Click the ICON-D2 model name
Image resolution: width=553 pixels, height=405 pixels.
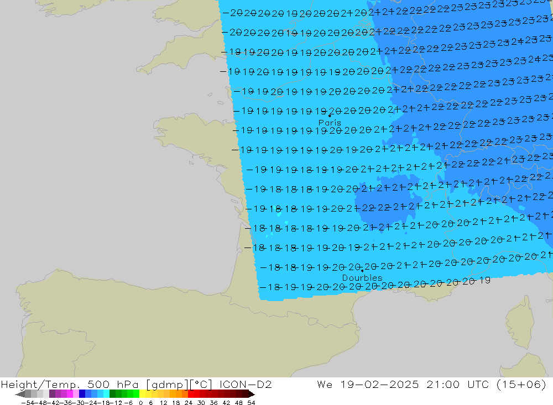click(x=246, y=384)
